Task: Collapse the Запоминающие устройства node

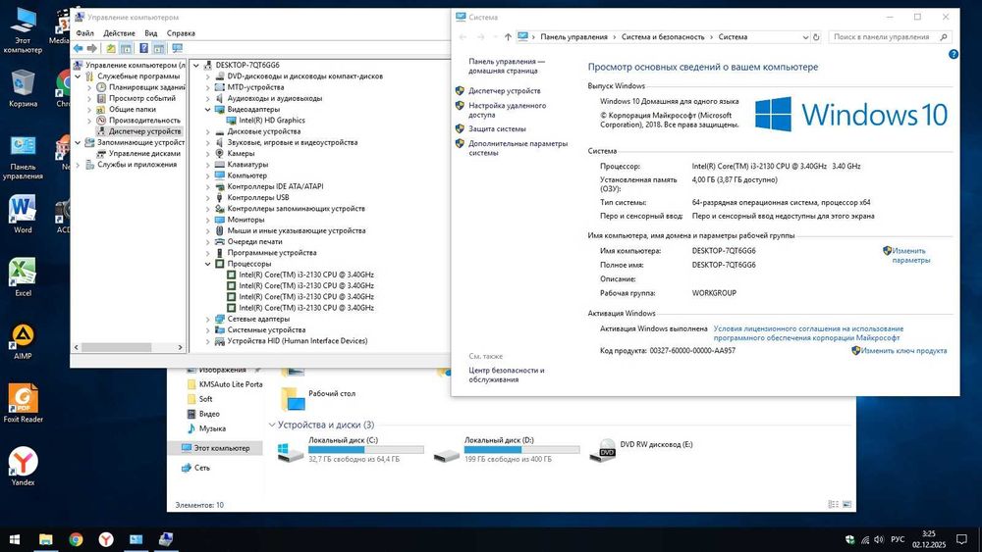Action: pos(78,142)
